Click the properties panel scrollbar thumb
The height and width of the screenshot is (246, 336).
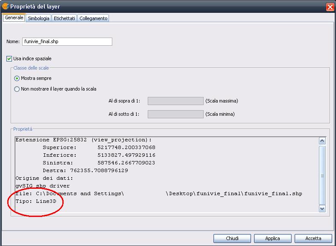pos(322,174)
